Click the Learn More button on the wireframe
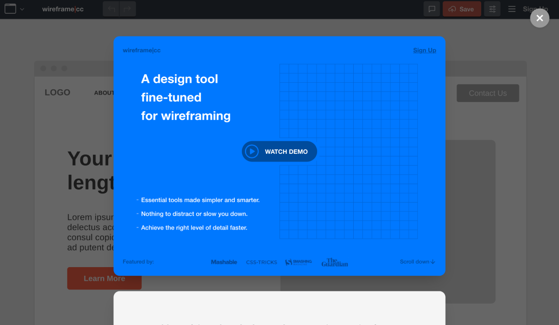Image resolution: width=559 pixels, height=325 pixels. [x=104, y=278]
